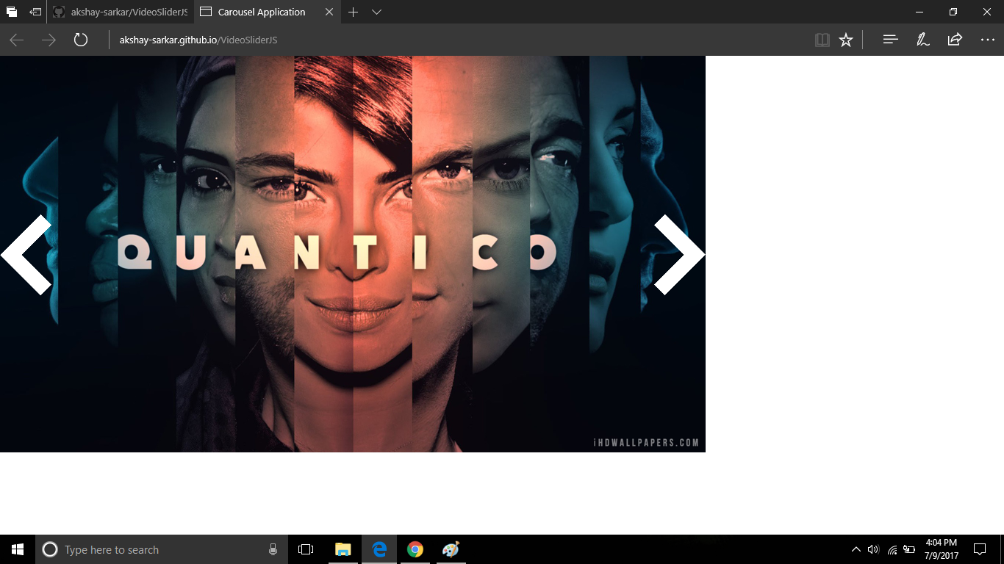Open the Wi-Fi network flyout
This screenshot has width=1004, height=564.
[x=892, y=549]
